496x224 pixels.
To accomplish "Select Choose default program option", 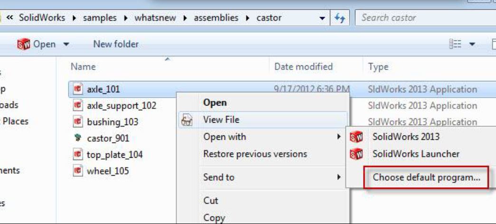I will click(x=426, y=177).
